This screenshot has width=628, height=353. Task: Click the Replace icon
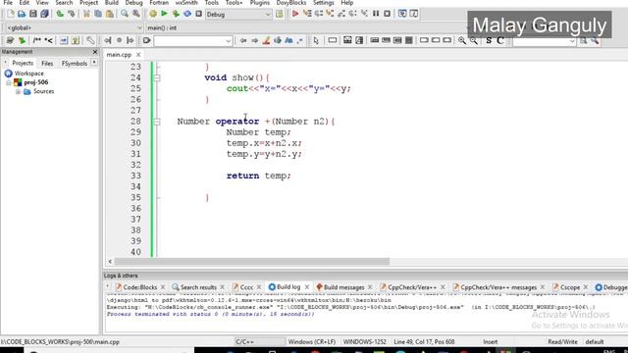(x=136, y=14)
